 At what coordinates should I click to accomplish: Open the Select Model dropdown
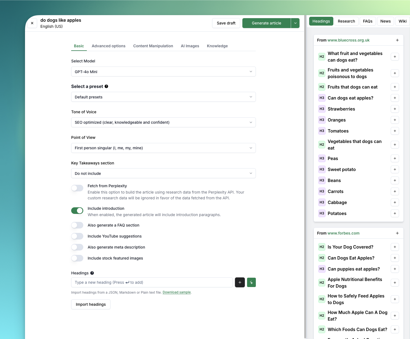[x=163, y=71]
